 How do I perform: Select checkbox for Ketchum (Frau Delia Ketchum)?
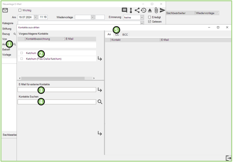22,59
